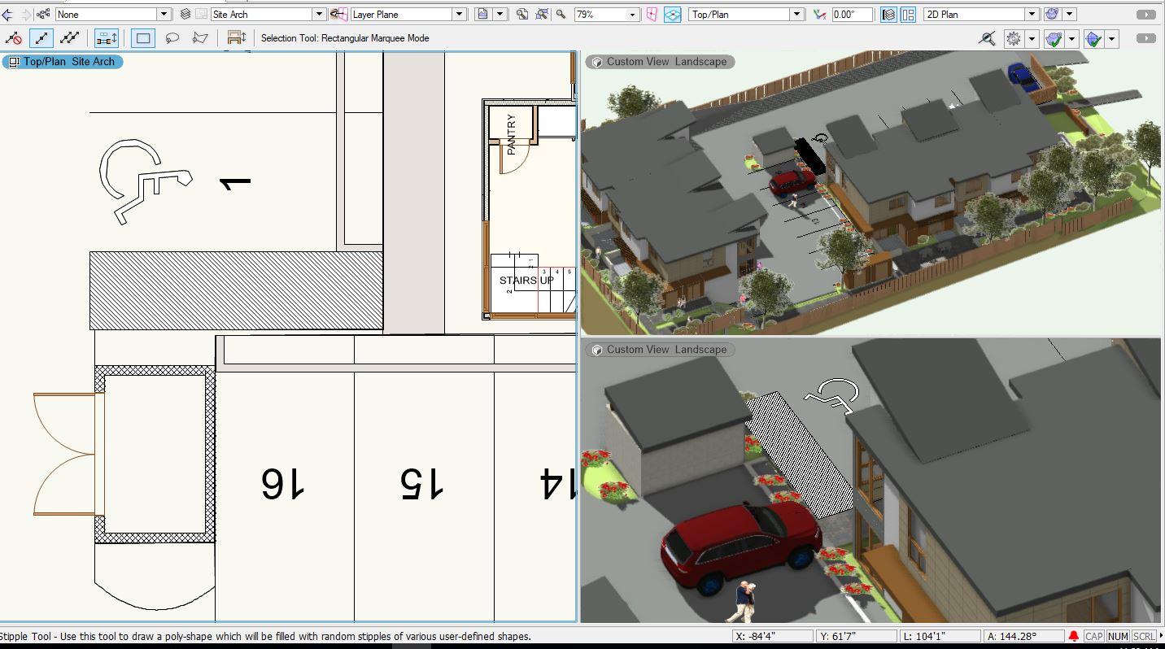
Task: Go to the previous view with the back arrow
Action: pyautogui.click(x=7, y=15)
